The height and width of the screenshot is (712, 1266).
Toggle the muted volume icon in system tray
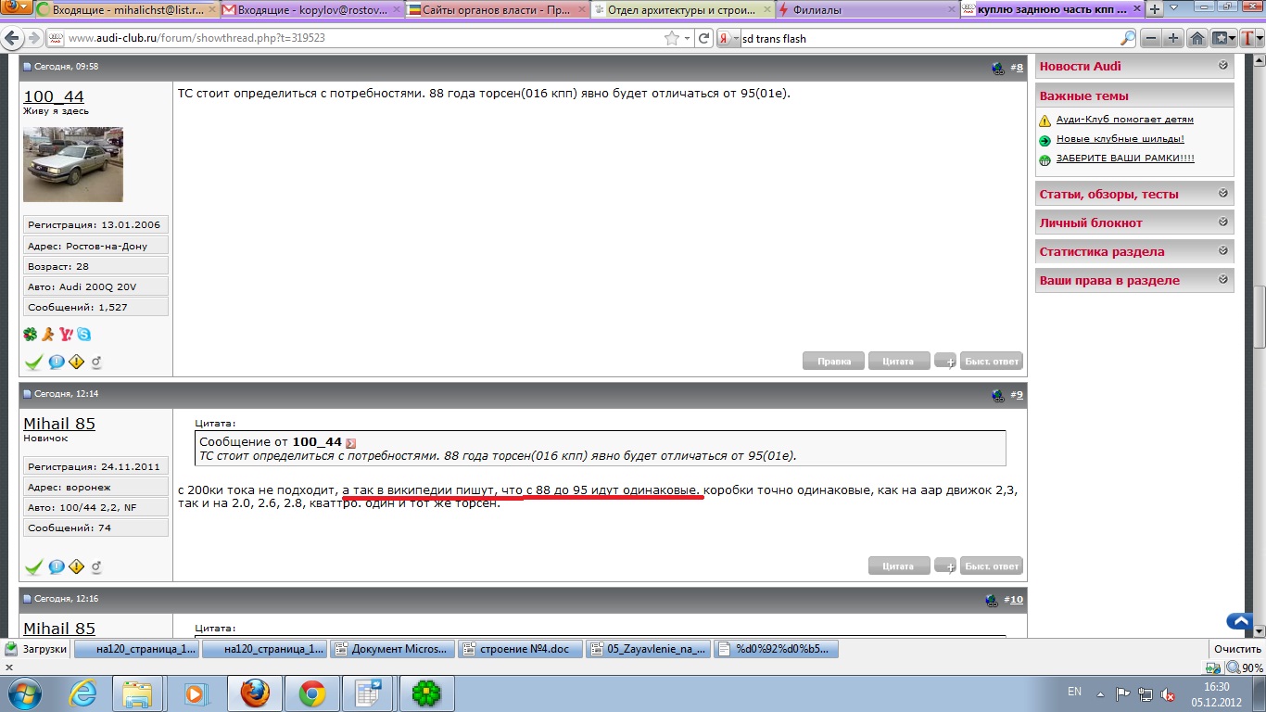[1168, 693]
